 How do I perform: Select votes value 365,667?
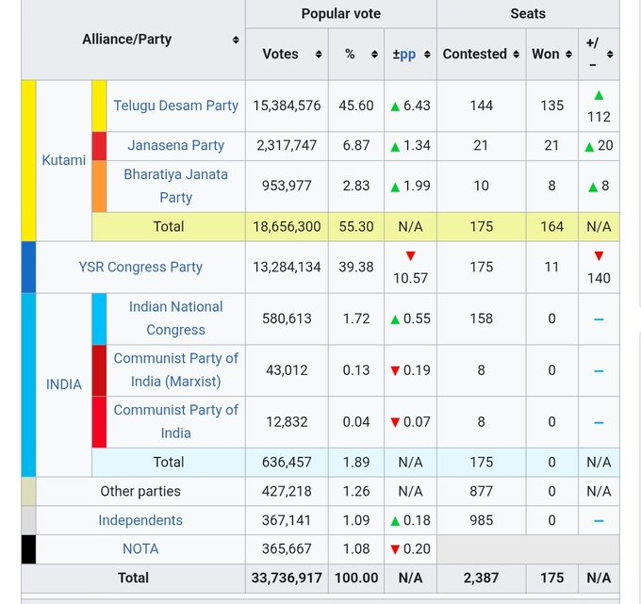tap(287, 548)
